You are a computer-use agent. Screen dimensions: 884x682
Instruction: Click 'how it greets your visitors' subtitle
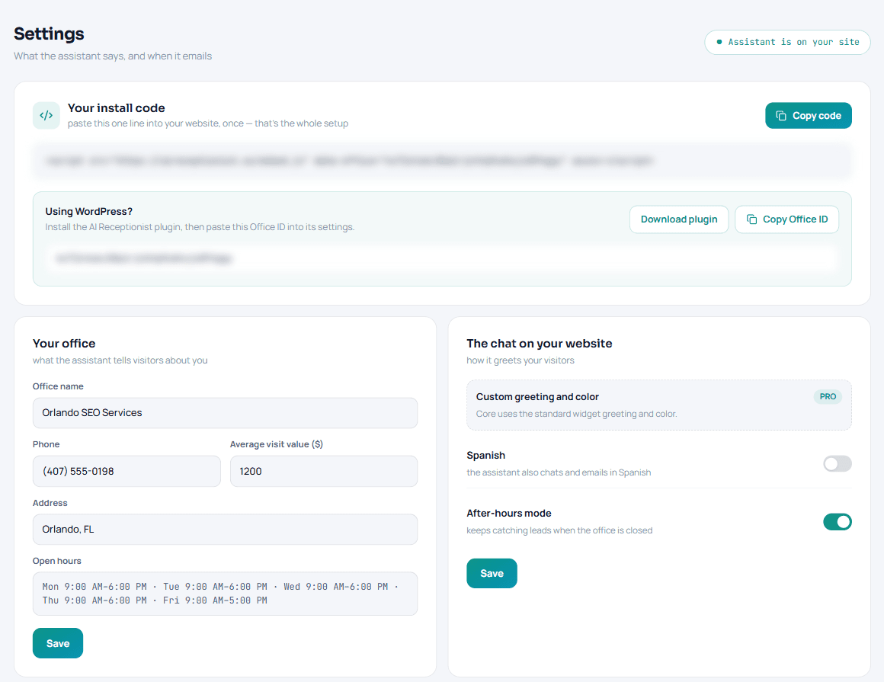[x=520, y=360]
